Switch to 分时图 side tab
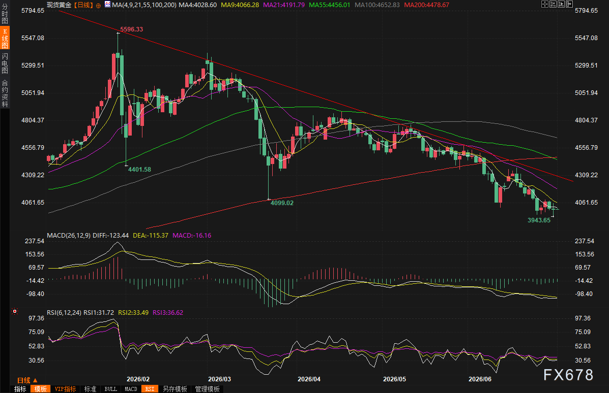 pyautogui.click(x=5, y=14)
